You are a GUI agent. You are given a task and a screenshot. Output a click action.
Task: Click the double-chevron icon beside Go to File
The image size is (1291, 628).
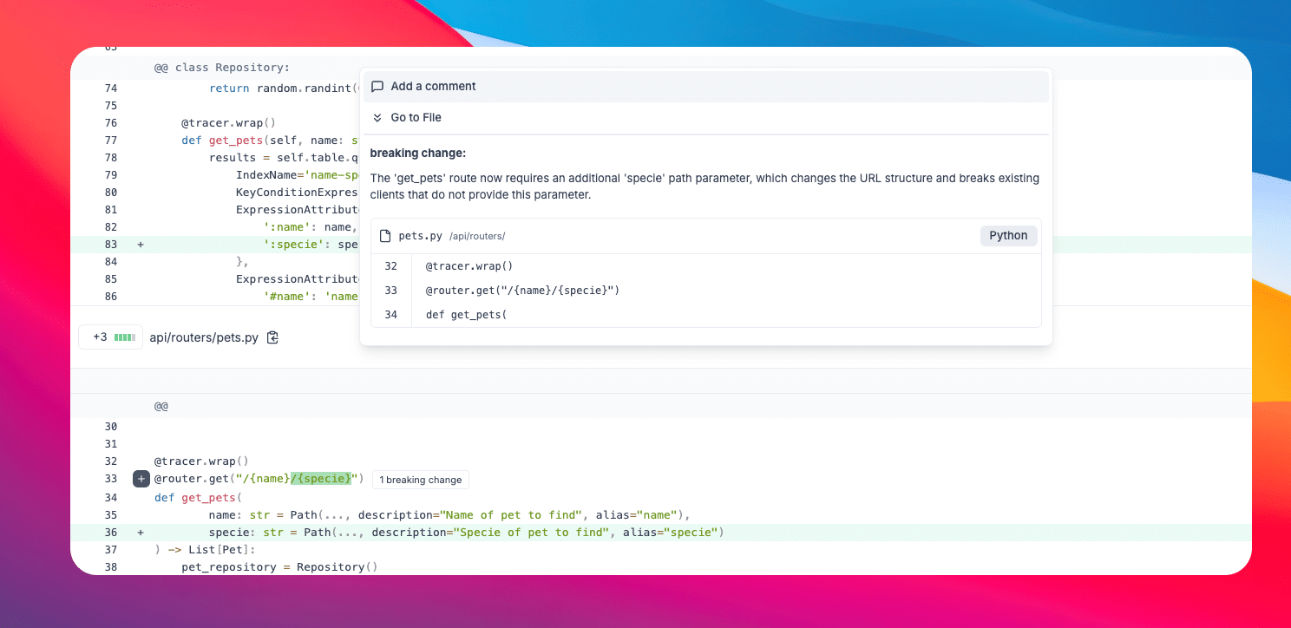[377, 118]
